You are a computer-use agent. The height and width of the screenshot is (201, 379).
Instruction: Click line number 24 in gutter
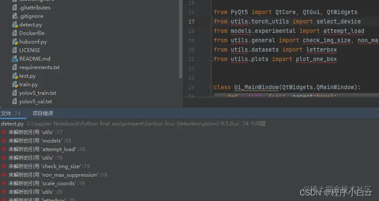[191, 87]
